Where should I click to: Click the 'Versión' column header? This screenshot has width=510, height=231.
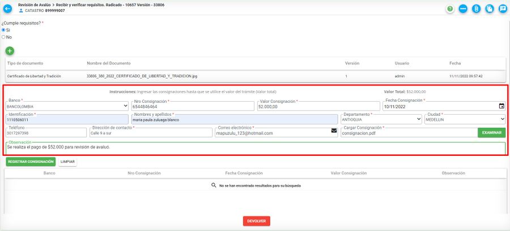(352, 63)
